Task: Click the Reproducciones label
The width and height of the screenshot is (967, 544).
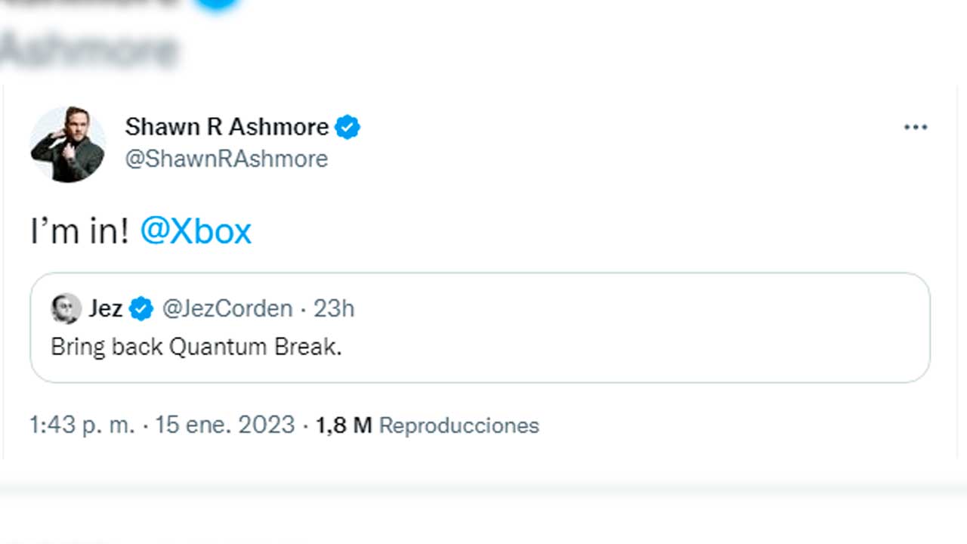Action: coord(459,425)
